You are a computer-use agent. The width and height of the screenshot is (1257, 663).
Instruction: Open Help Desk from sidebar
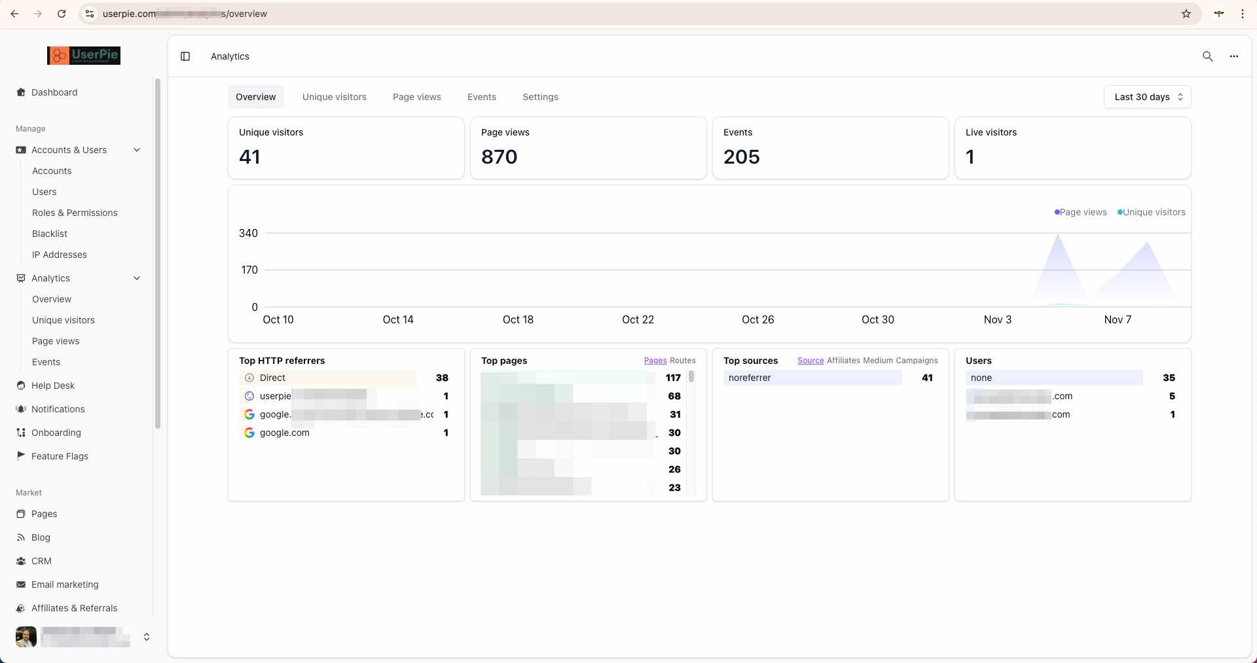coord(52,385)
